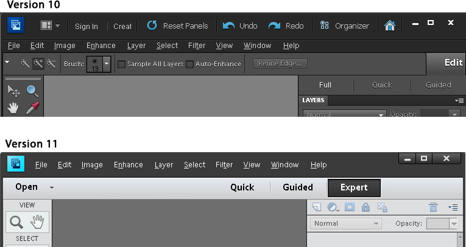Select the Hand tool in Version 11

[x=37, y=222]
